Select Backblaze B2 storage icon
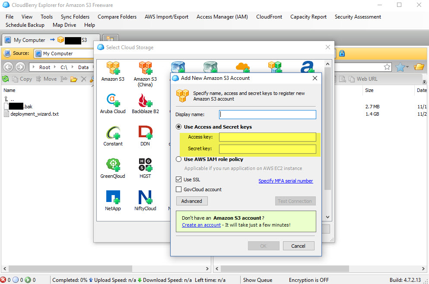 (x=145, y=100)
